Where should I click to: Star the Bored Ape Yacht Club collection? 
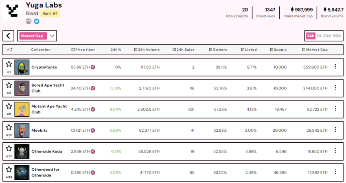click(9, 85)
